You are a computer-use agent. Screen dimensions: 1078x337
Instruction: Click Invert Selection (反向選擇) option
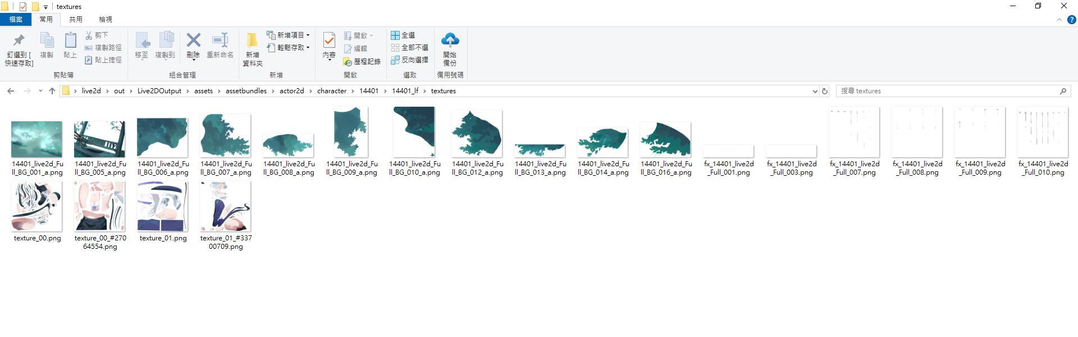click(409, 60)
